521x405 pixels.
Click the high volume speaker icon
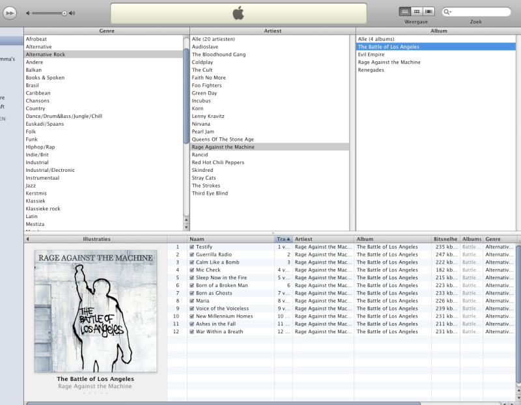[x=72, y=13]
